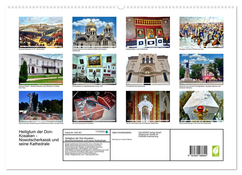Viewport: 242px width, 175px height.
Task: Click the boxed title 'Heiligtum der Don-Kosaken - Nowotscherkassk'
Action: pos(85,139)
